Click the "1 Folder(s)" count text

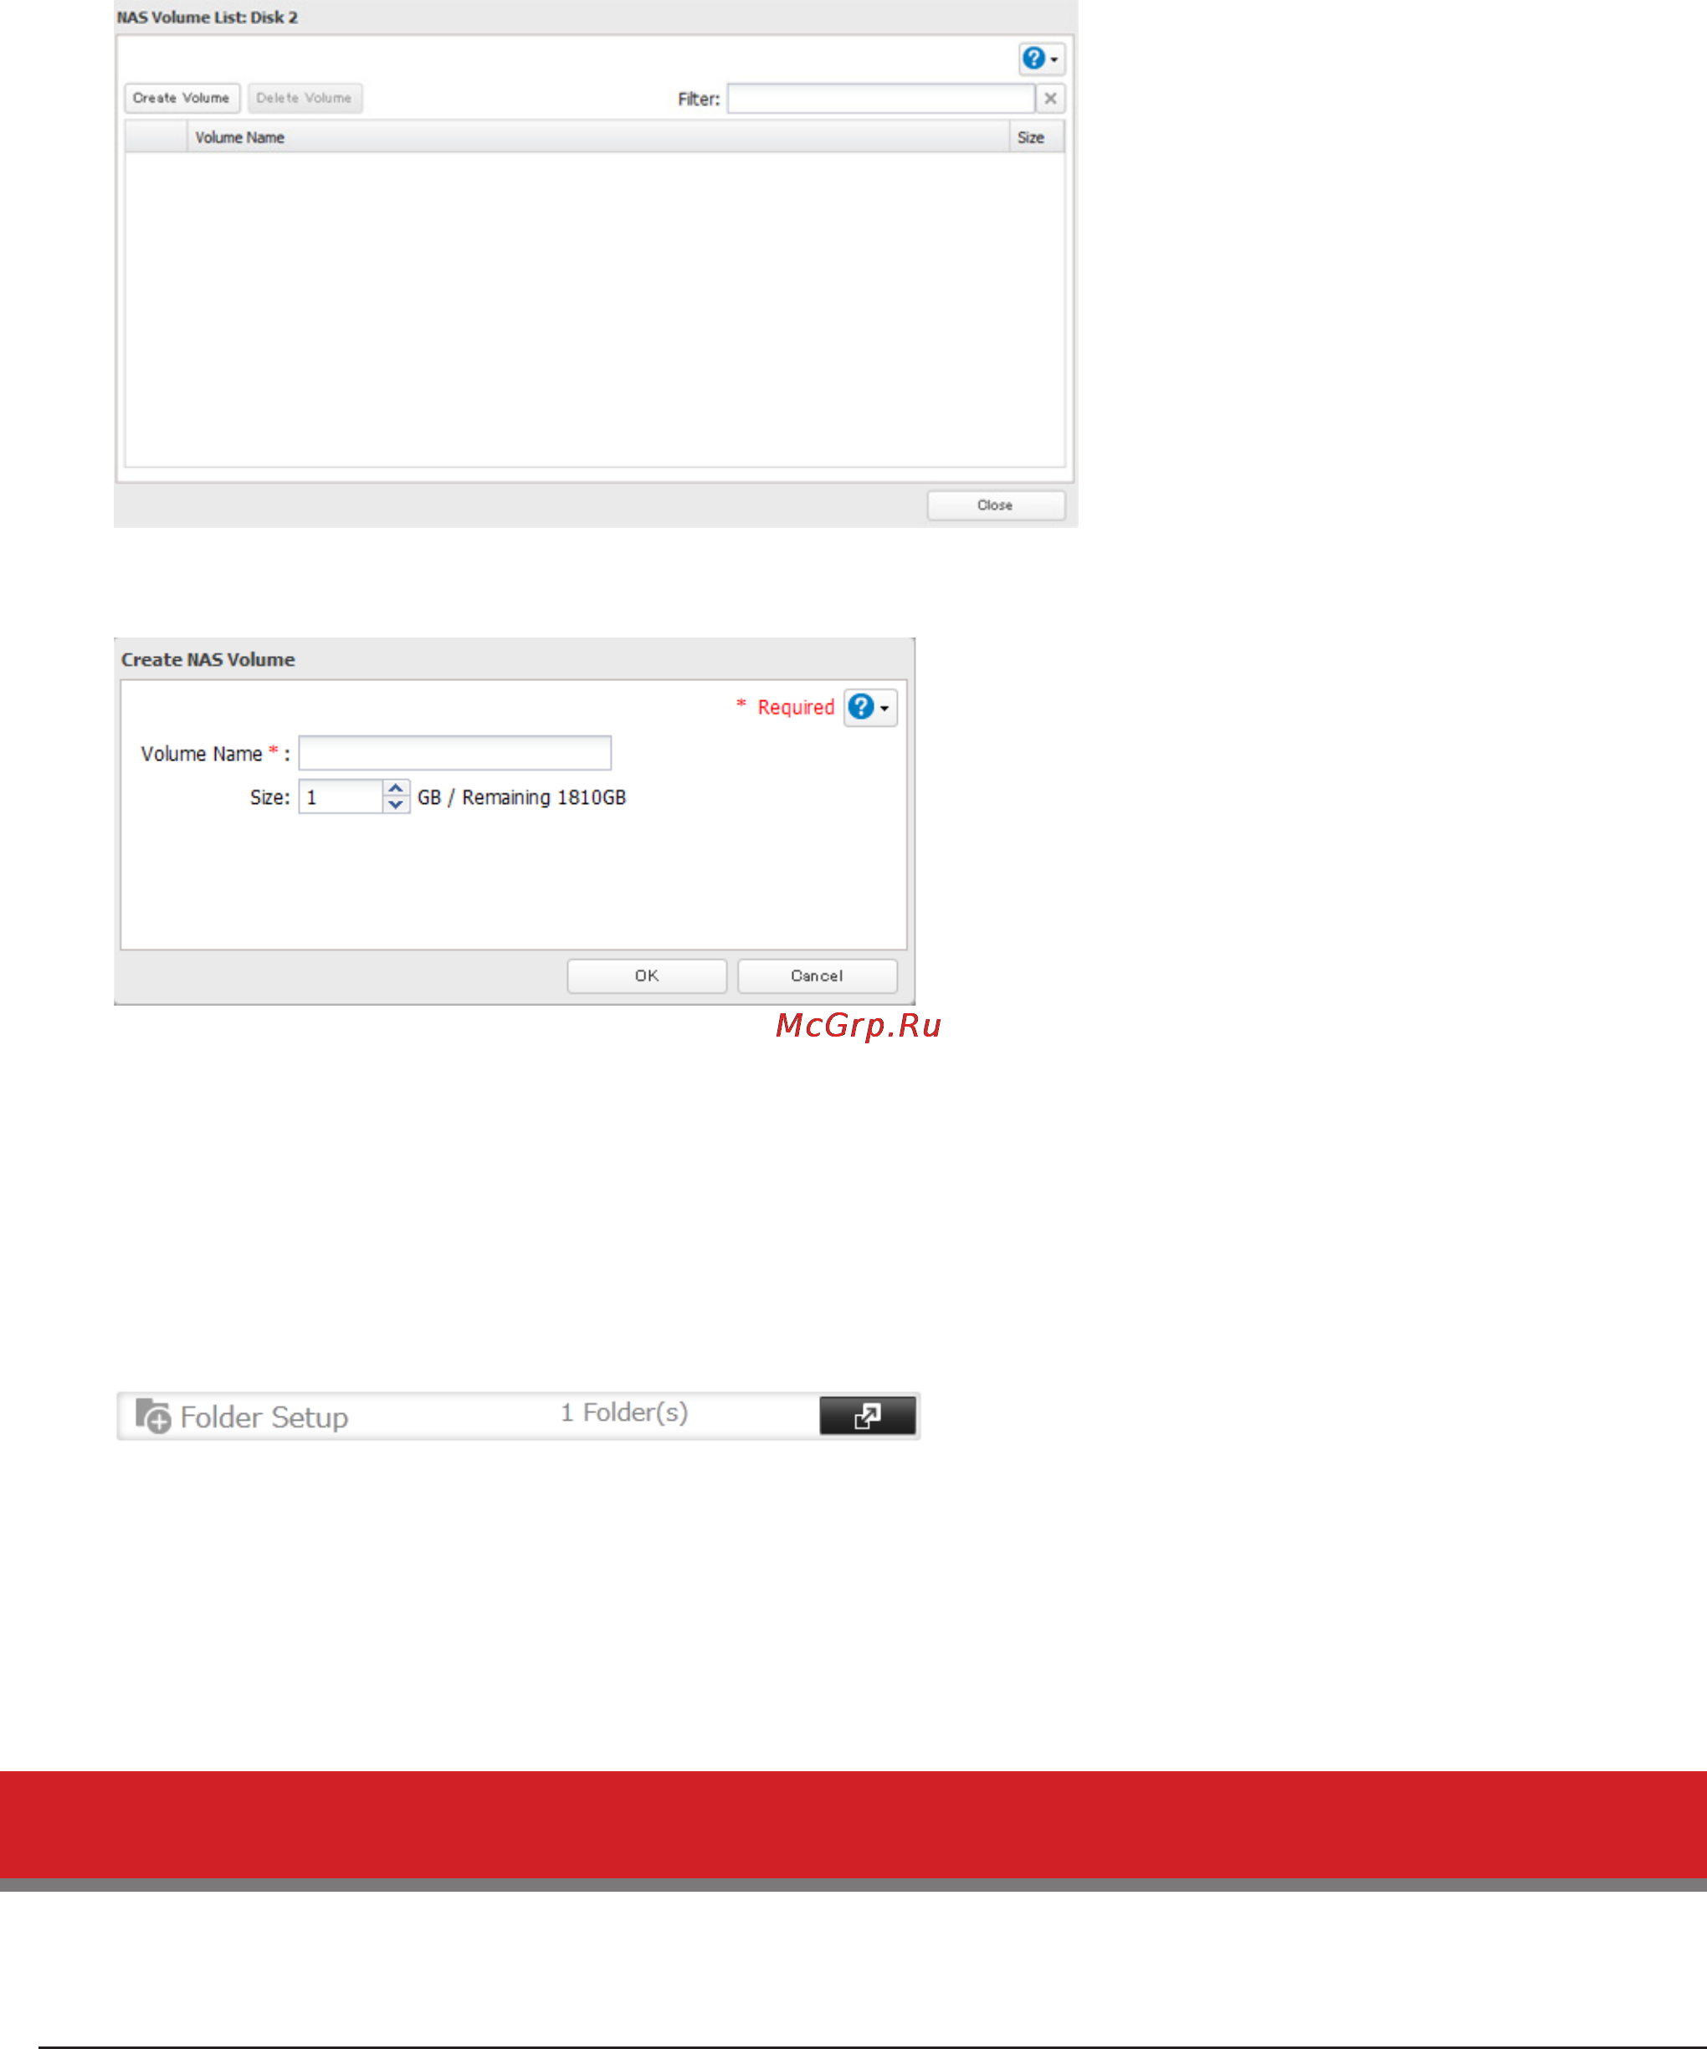624,1413
